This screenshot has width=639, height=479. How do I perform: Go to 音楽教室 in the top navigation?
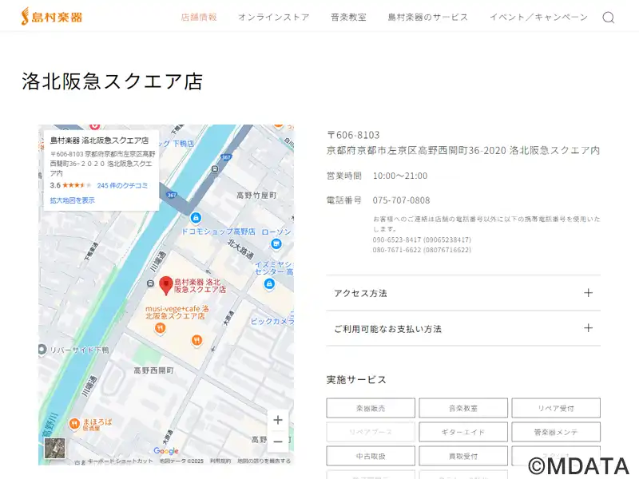[x=348, y=17]
